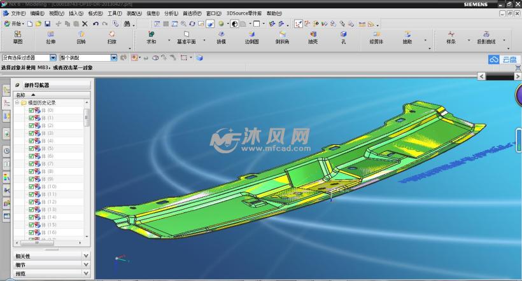Click the left arrow above the viewport
The image size is (522, 281).
(481, 76)
